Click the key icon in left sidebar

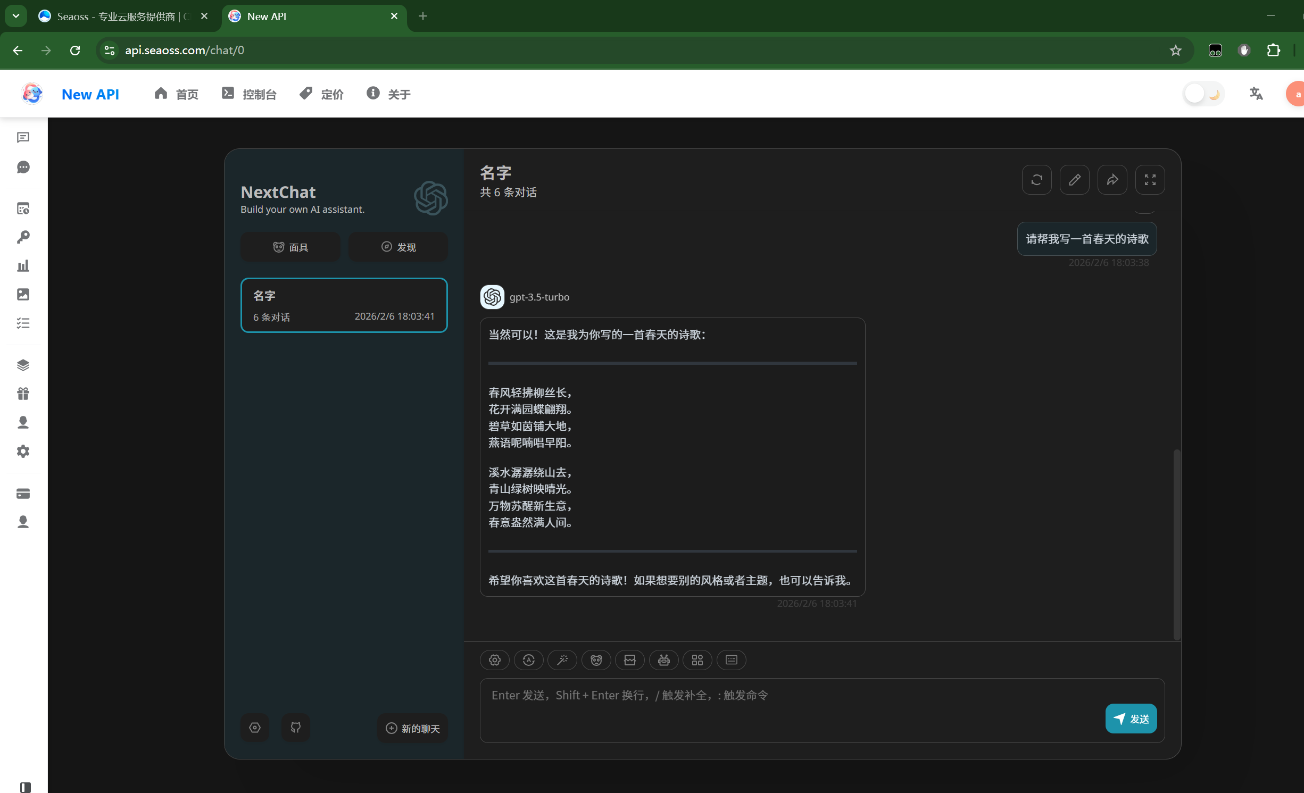23,237
